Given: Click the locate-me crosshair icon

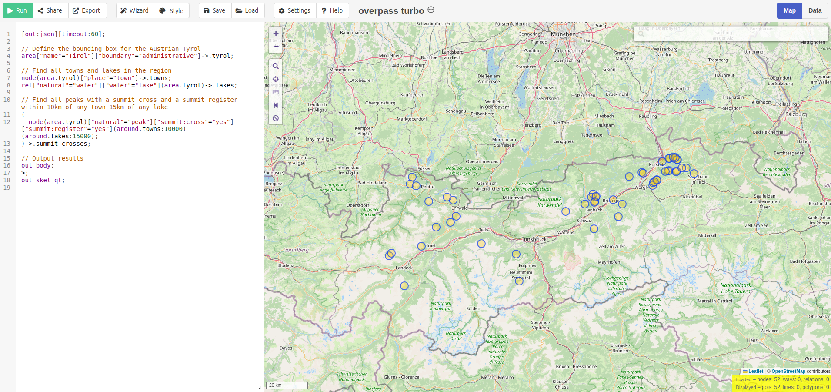Looking at the screenshot, I should tap(276, 79).
